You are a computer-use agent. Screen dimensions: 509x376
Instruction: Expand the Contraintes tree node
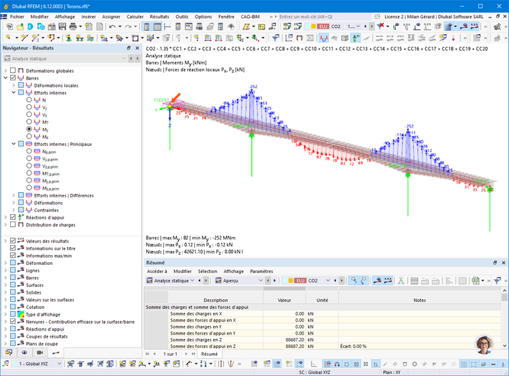pyautogui.click(x=13, y=210)
